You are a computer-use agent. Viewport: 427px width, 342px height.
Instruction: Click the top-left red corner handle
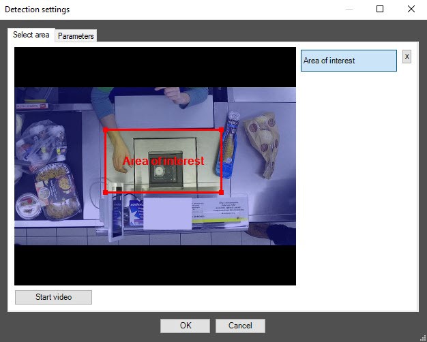[106, 130]
